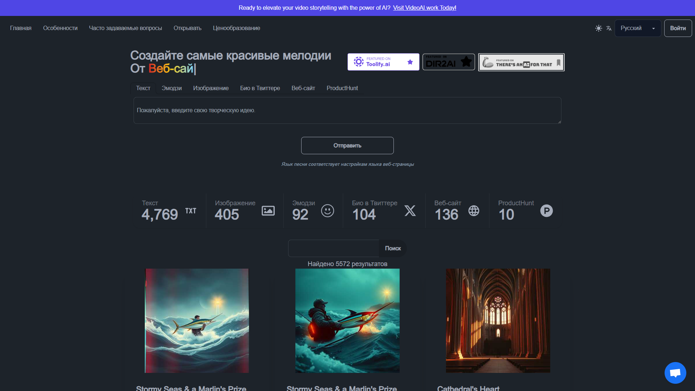Click the Войти login button

tap(678, 28)
